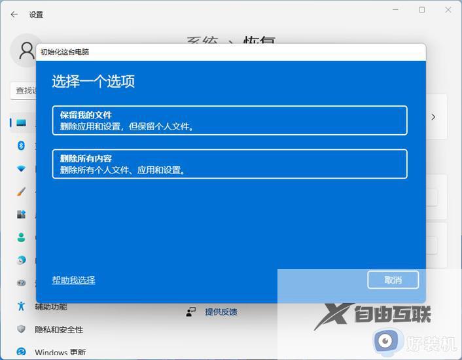
Task: Click the 取消 button
Action: tap(393, 280)
